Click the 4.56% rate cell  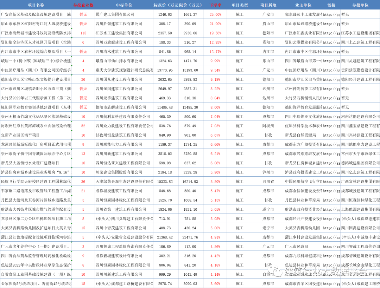click(x=215, y=247)
